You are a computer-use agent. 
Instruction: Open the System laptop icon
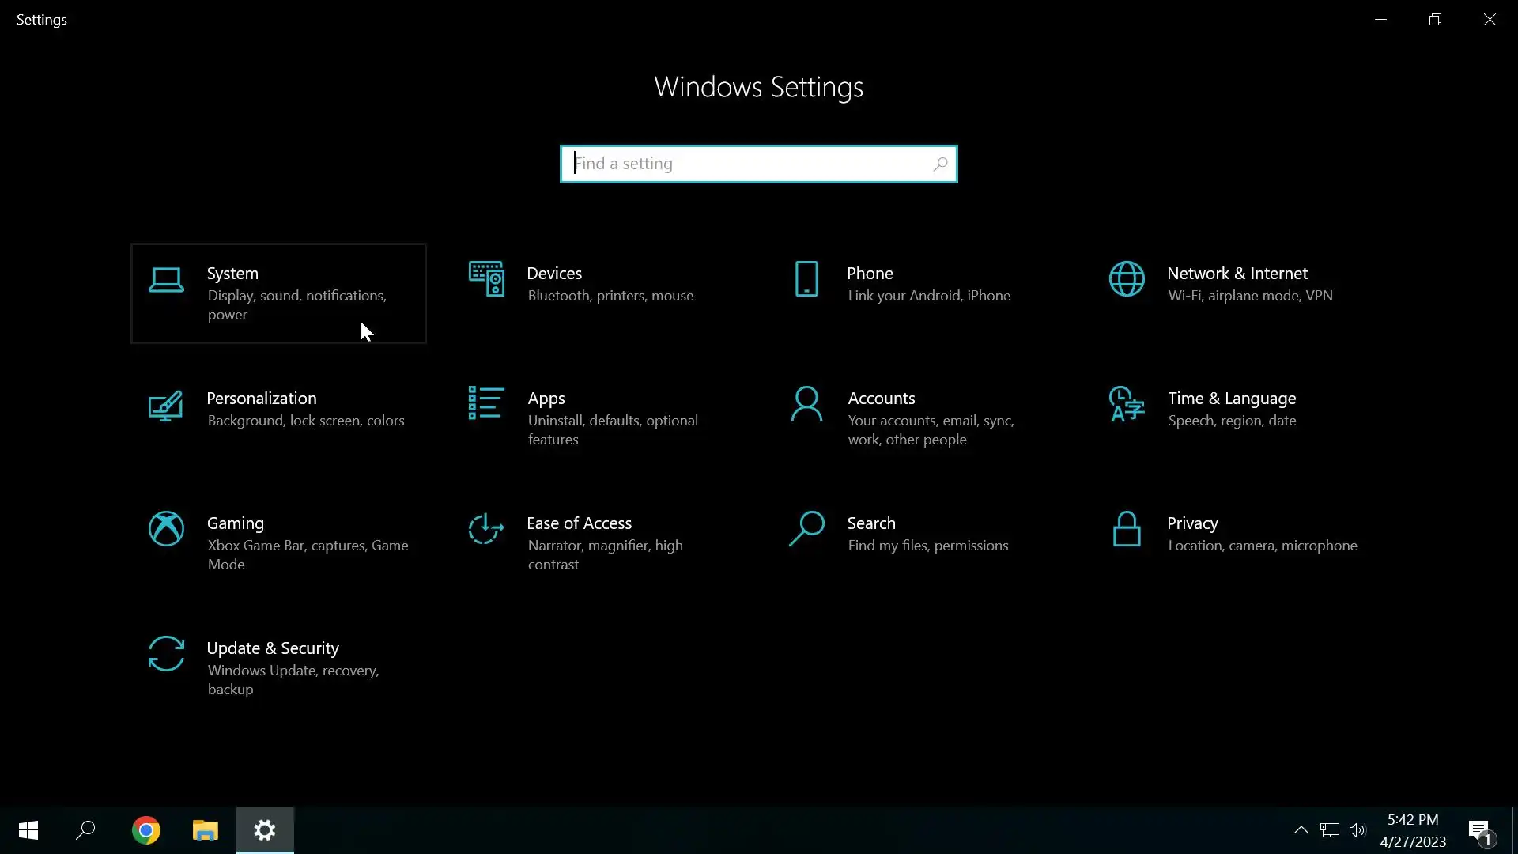click(x=166, y=280)
